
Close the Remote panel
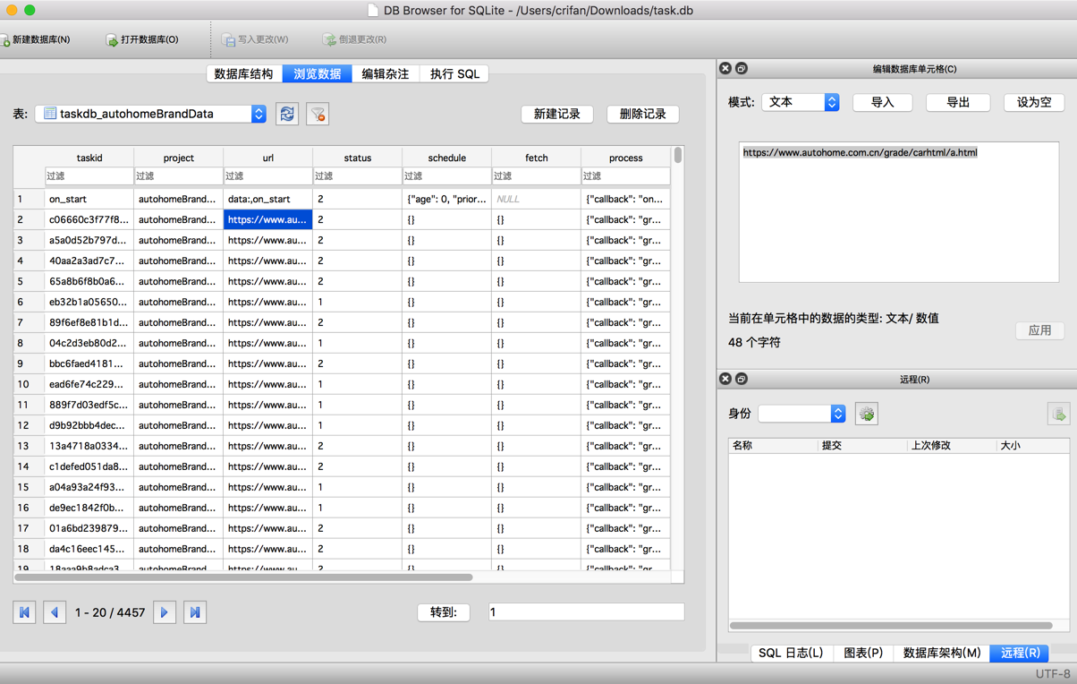pos(725,380)
